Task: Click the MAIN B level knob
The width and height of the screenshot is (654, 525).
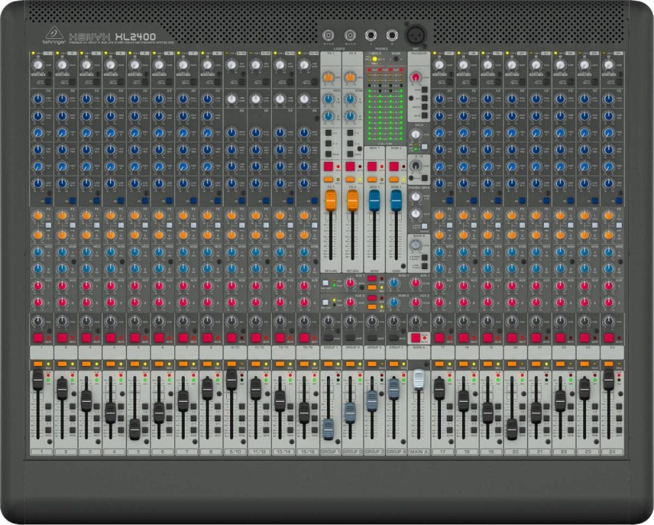Action: (416, 245)
